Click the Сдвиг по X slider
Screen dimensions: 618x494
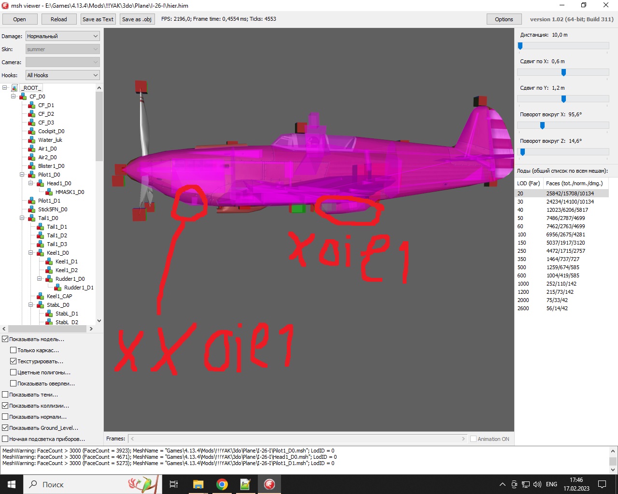563,72
